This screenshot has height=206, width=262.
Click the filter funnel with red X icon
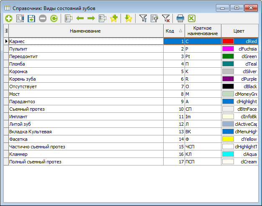pyautogui.click(x=166, y=18)
